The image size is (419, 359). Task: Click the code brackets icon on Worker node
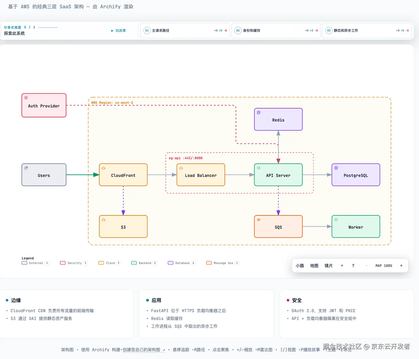pos(336,220)
